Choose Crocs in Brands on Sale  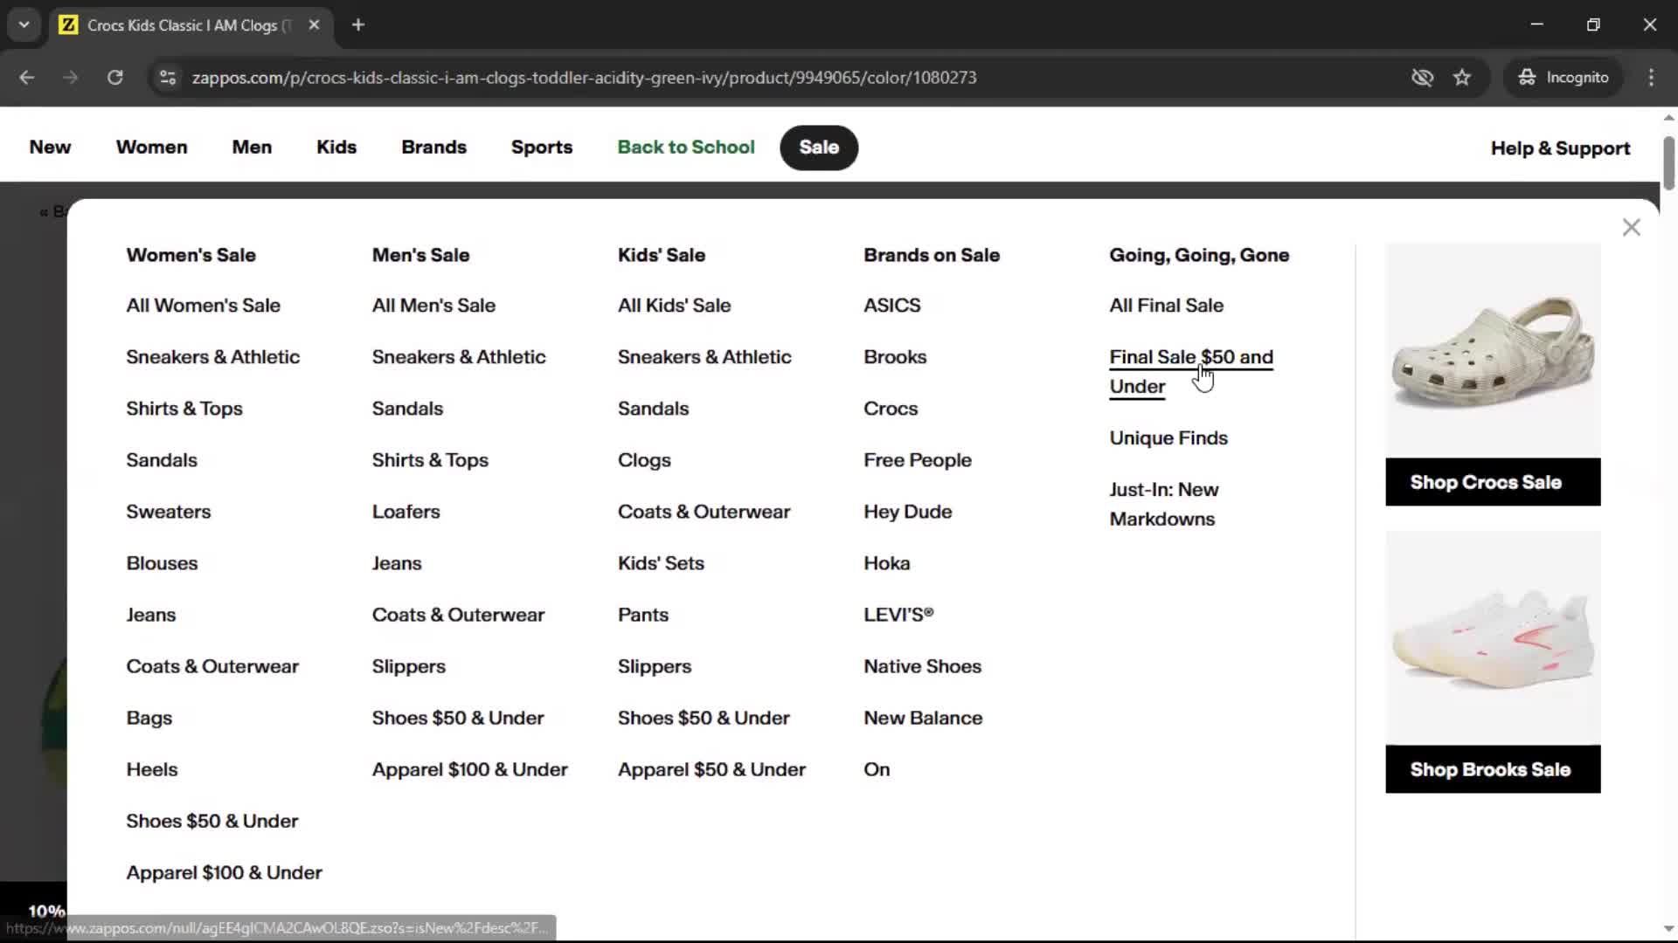[x=891, y=409]
